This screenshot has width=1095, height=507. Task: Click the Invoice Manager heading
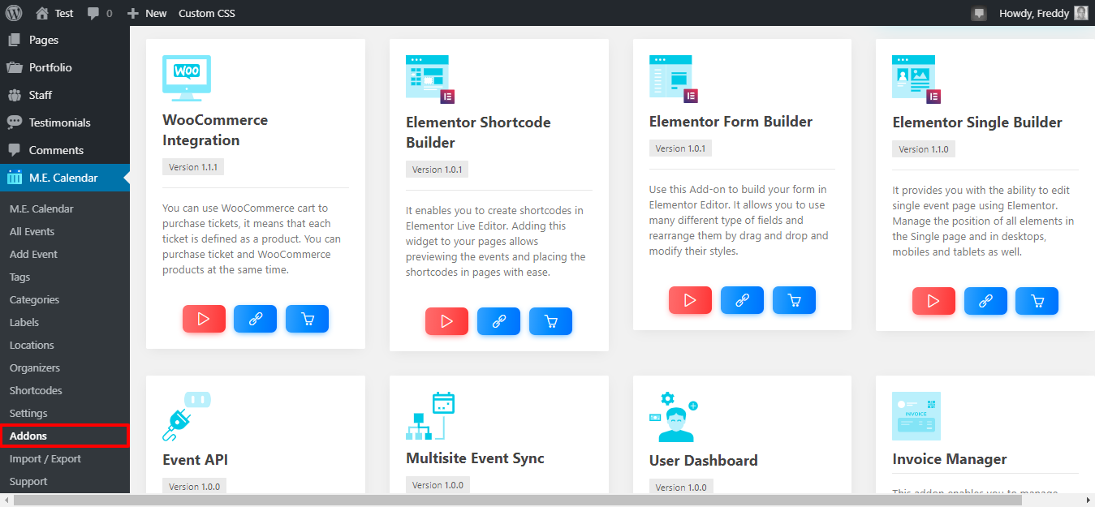[x=950, y=459]
